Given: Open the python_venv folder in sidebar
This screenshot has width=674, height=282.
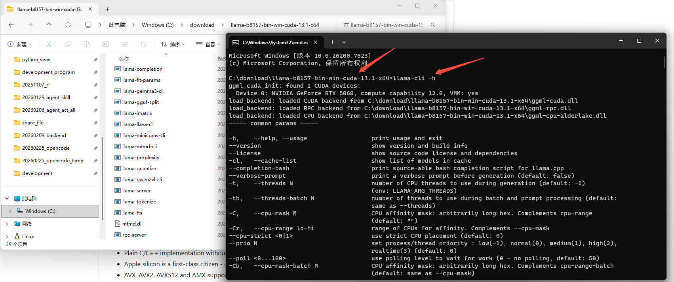Looking at the screenshot, I should [36, 60].
